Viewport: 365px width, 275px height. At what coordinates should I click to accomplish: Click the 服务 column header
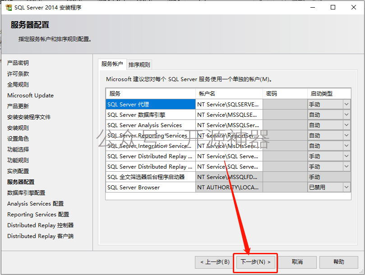coord(151,93)
